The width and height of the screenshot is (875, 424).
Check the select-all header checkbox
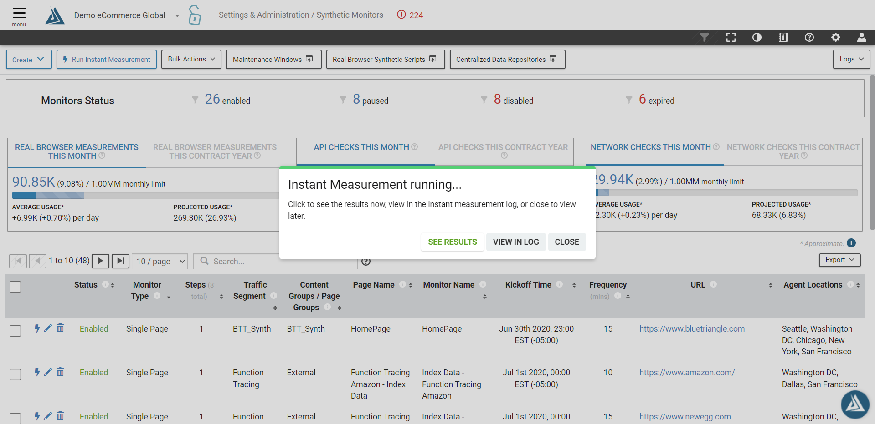pos(15,287)
